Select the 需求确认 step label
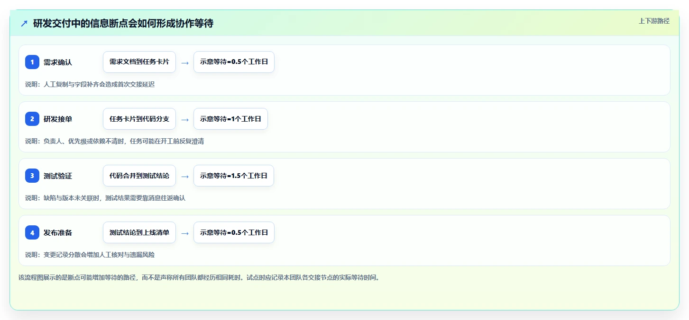Screen dimensions: 689x320 pos(58,62)
